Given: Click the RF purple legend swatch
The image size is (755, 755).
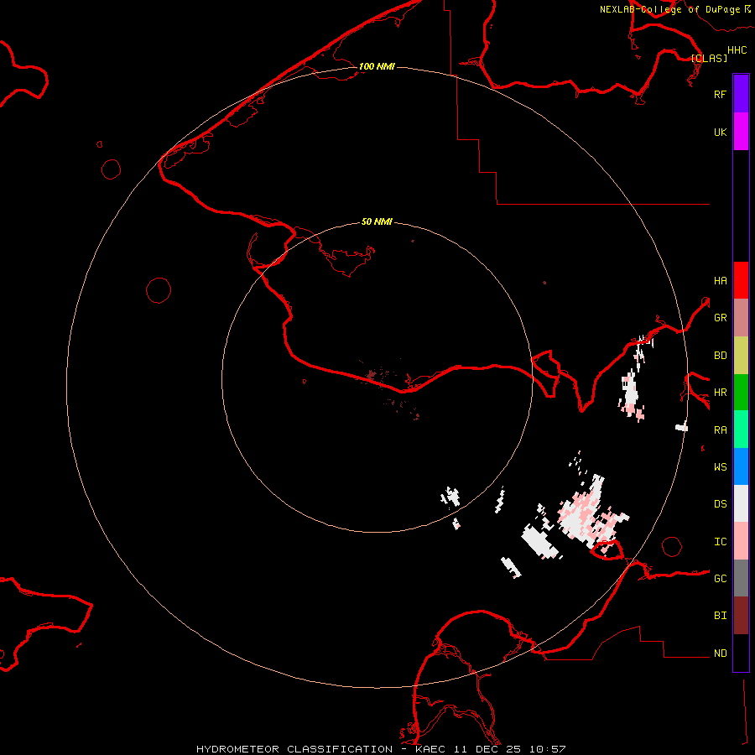Looking at the screenshot, I should [741, 94].
